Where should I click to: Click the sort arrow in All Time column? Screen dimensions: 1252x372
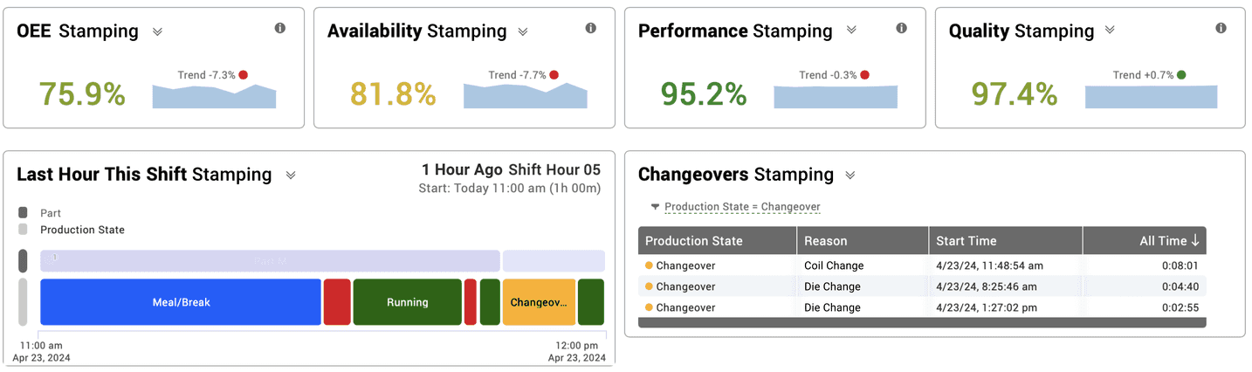1195,241
